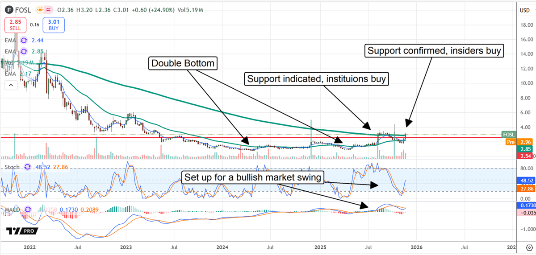Viewport: 536px width, 255px height.
Task: Click the MACD indicator refresh icon
Action: pyautogui.click(x=29, y=210)
